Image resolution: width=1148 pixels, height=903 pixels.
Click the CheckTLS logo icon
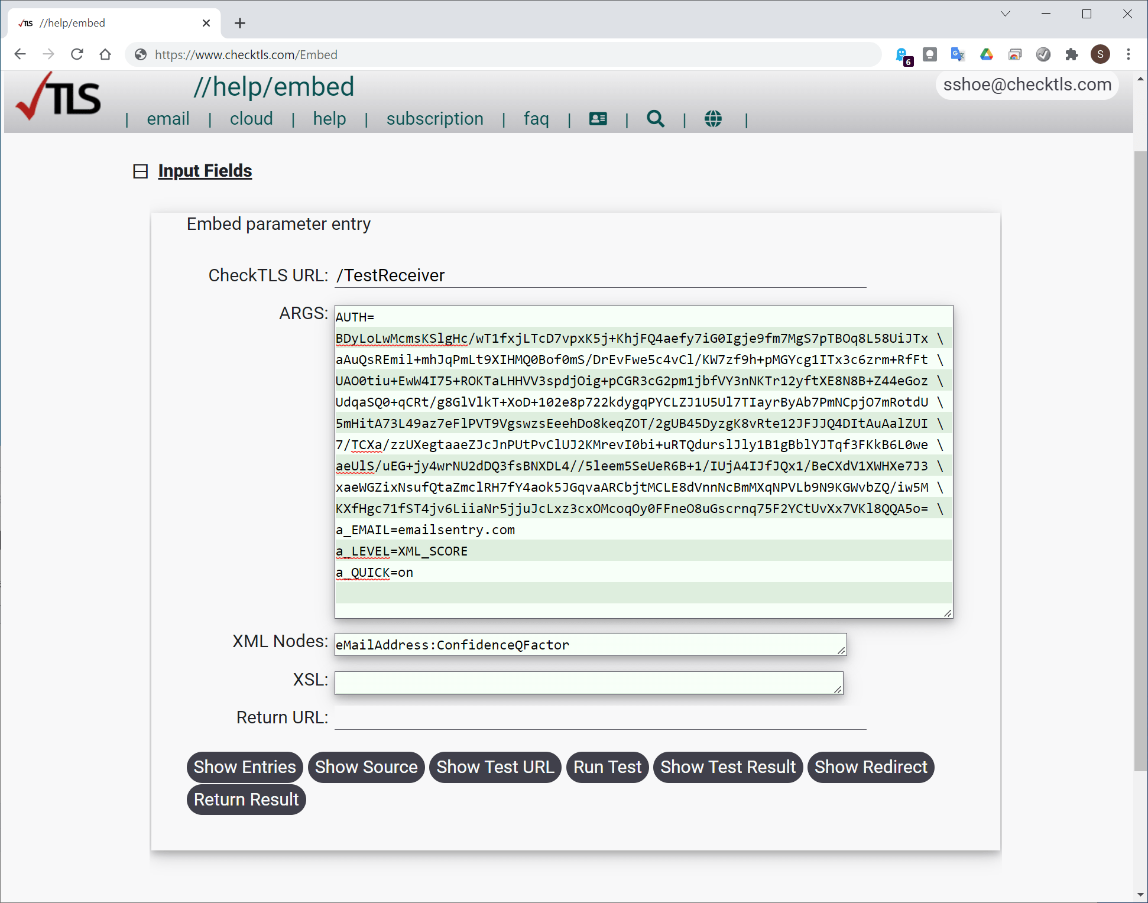(58, 98)
